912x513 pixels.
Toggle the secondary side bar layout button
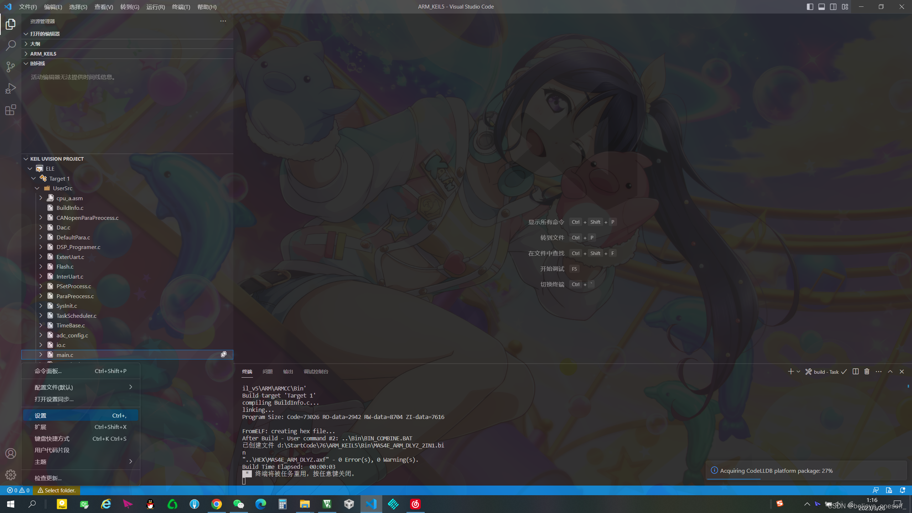(x=833, y=7)
